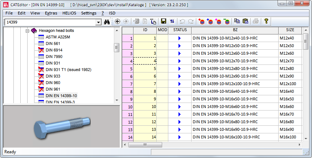Click the greyed document transfer icon
312x158 pixels.
(136, 21)
